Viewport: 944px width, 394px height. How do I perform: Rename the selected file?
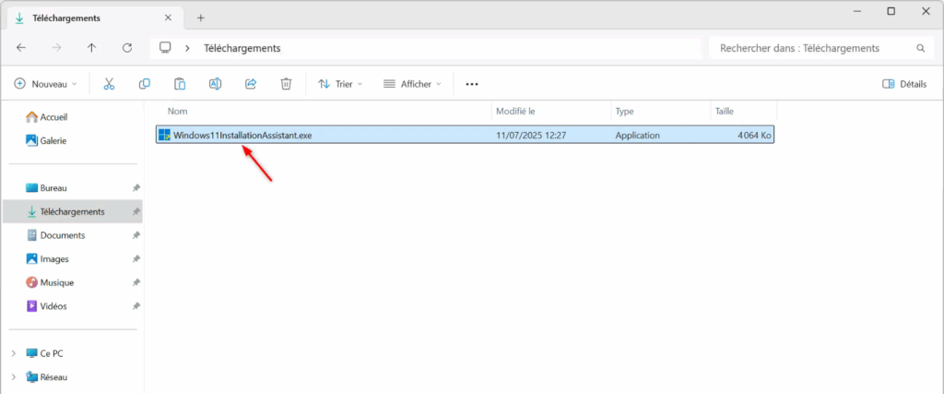click(x=215, y=84)
